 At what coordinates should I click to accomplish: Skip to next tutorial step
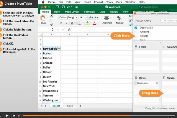19,116
